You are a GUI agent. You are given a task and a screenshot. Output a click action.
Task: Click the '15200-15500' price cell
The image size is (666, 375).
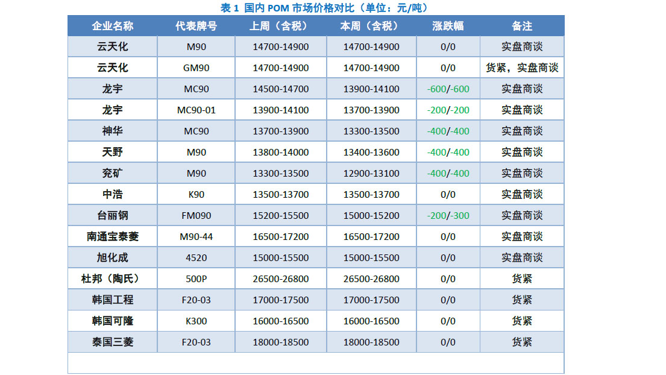(281, 216)
